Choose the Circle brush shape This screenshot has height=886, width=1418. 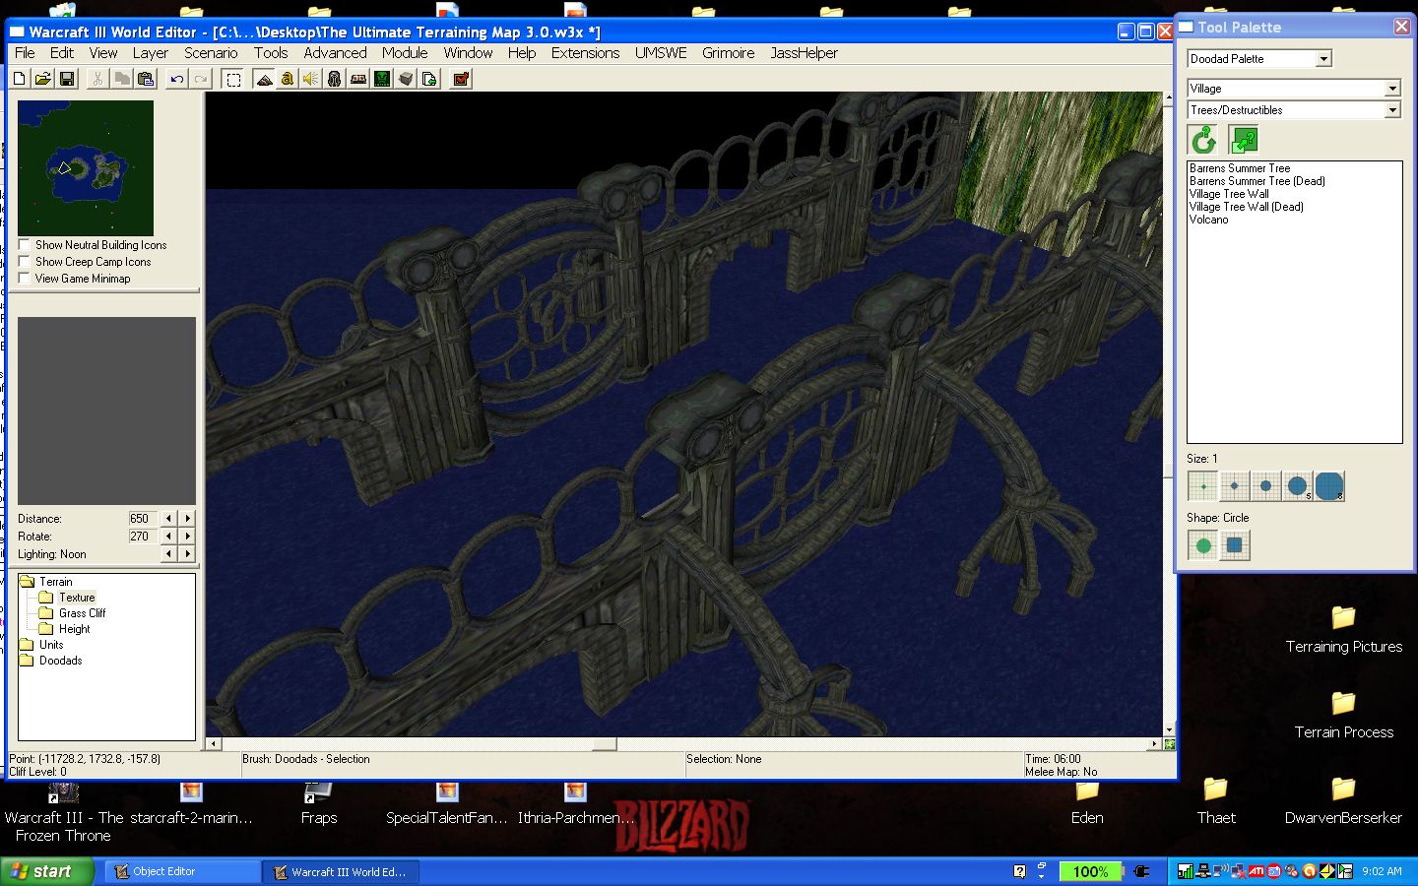(x=1203, y=545)
